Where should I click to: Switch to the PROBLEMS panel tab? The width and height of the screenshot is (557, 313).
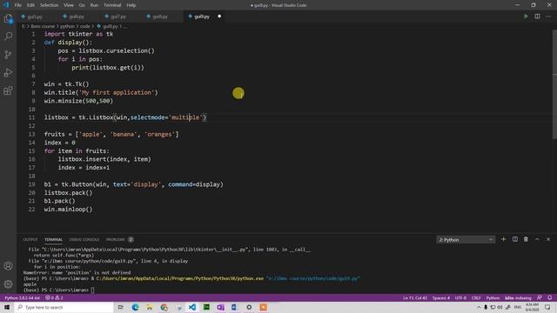(x=116, y=240)
